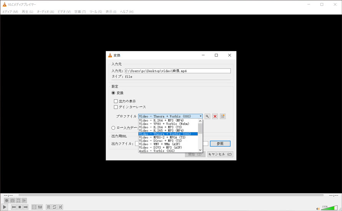Viewport: 342px width, 211px height.
Task: Enable the 出力の表示 checkbox
Action: [x=116, y=101]
